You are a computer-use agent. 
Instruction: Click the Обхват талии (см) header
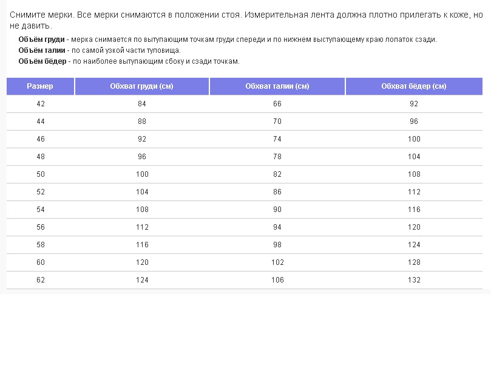click(277, 86)
